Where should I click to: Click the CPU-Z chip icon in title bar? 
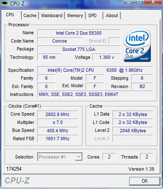tap(4, 3)
